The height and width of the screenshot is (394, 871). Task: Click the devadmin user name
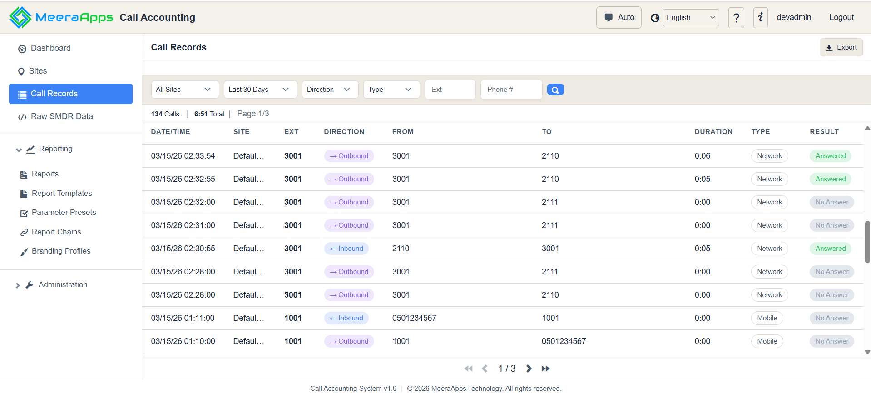point(793,17)
